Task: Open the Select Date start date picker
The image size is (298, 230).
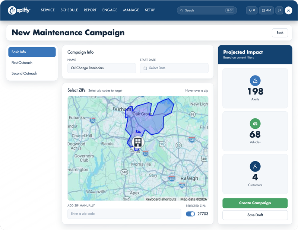Action: coord(174,68)
